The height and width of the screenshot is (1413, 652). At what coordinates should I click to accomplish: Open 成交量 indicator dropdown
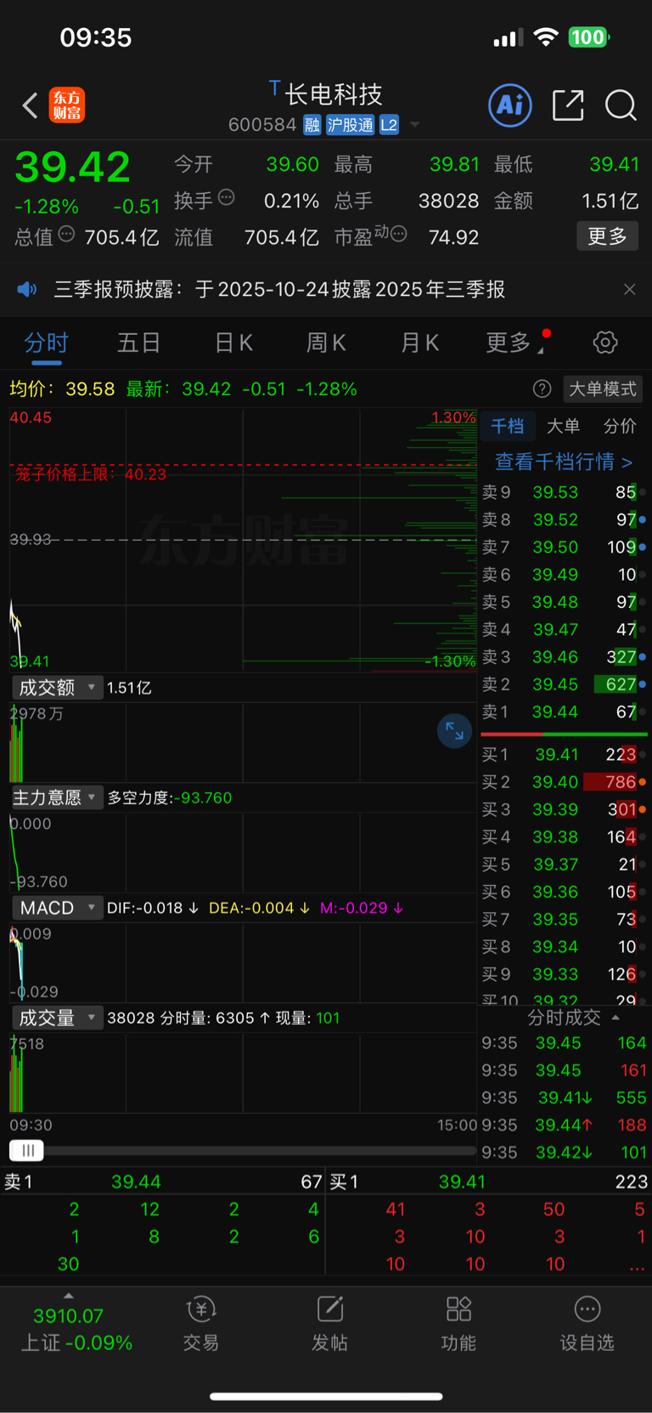click(57, 1018)
